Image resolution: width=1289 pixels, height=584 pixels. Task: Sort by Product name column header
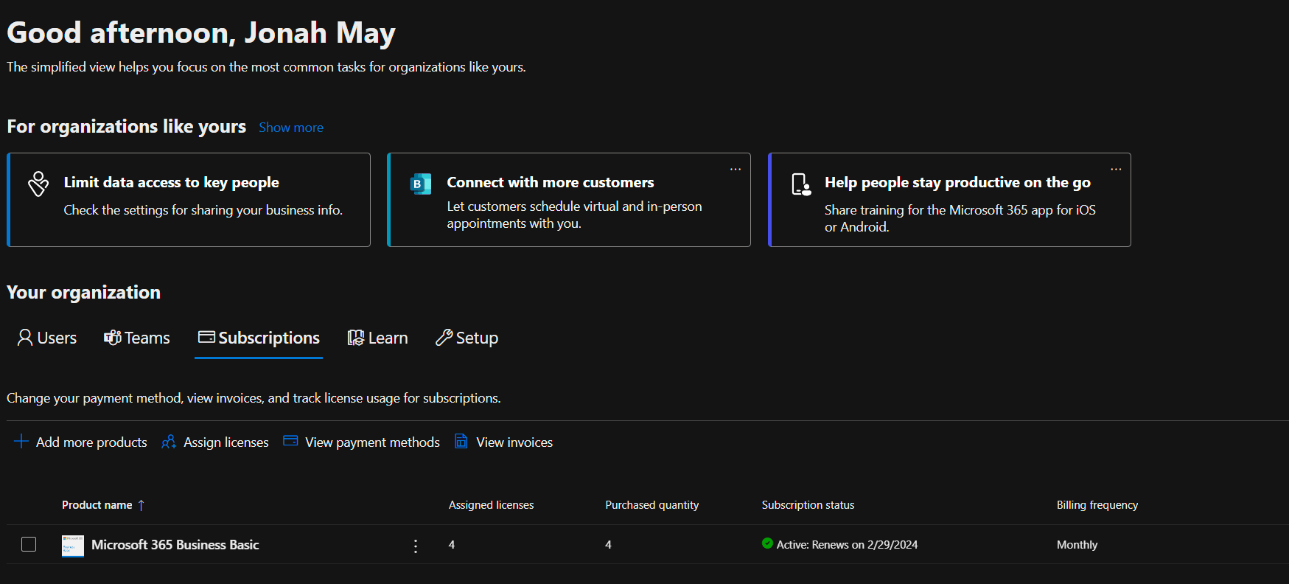97,505
